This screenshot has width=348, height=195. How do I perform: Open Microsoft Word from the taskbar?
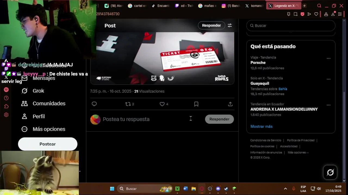(185, 189)
